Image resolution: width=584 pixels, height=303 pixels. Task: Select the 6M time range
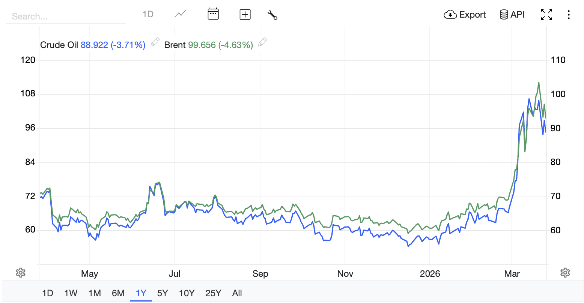[x=118, y=293]
